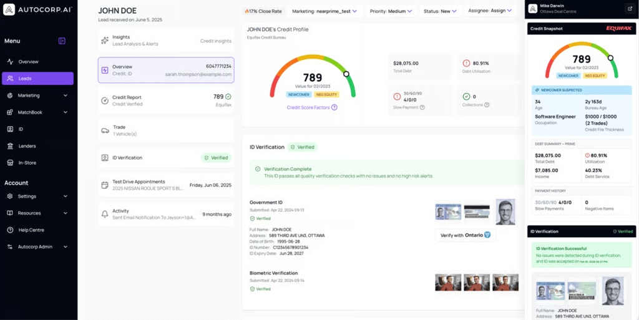This screenshot has height=320, width=639.
Task: Open the Government ID portrait photo thumbnail
Action: click(x=505, y=211)
